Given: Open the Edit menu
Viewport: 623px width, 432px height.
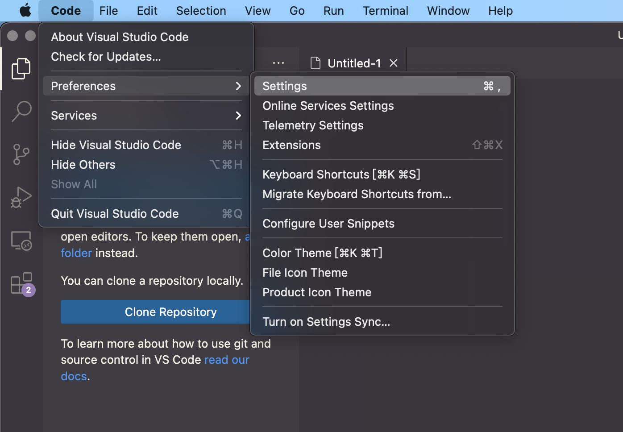Looking at the screenshot, I should (147, 11).
